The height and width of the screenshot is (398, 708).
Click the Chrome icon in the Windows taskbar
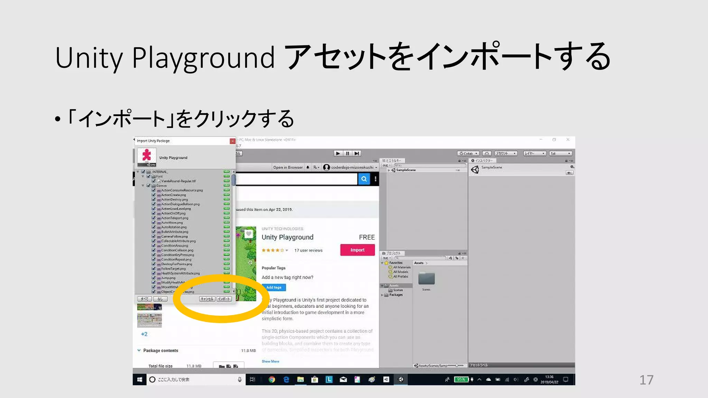tap(272, 380)
